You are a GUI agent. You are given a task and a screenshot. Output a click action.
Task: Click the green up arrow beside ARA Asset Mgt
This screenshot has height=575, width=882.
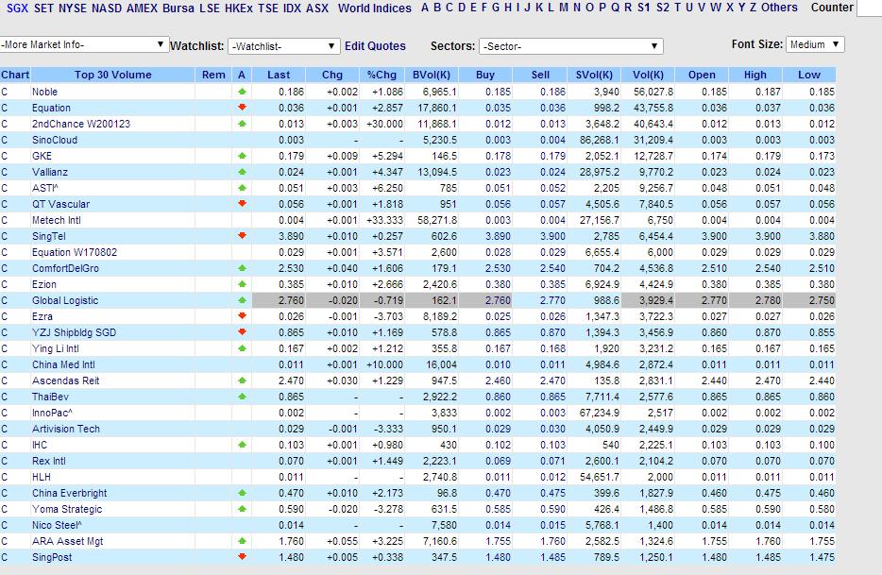pos(244,541)
